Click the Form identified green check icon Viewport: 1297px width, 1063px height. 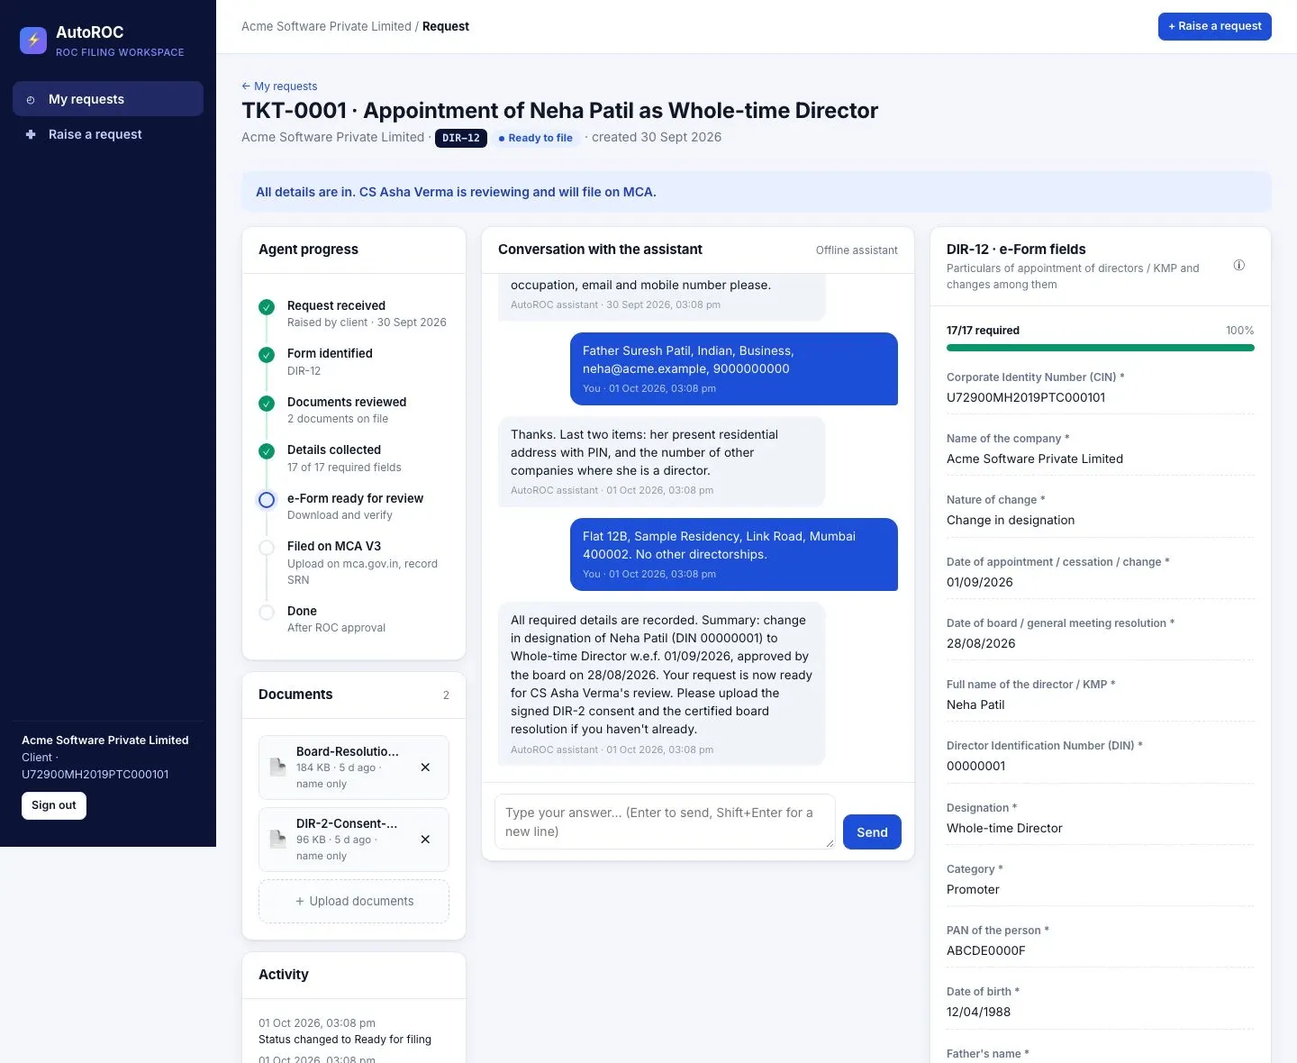pyautogui.click(x=267, y=355)
